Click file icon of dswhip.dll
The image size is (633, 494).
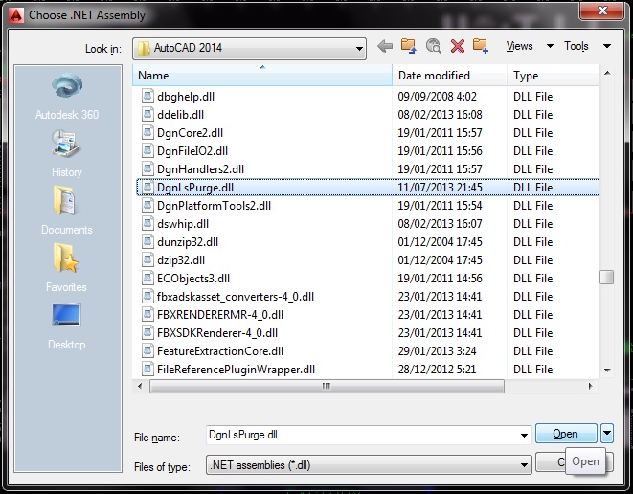(x=147, y=223)
